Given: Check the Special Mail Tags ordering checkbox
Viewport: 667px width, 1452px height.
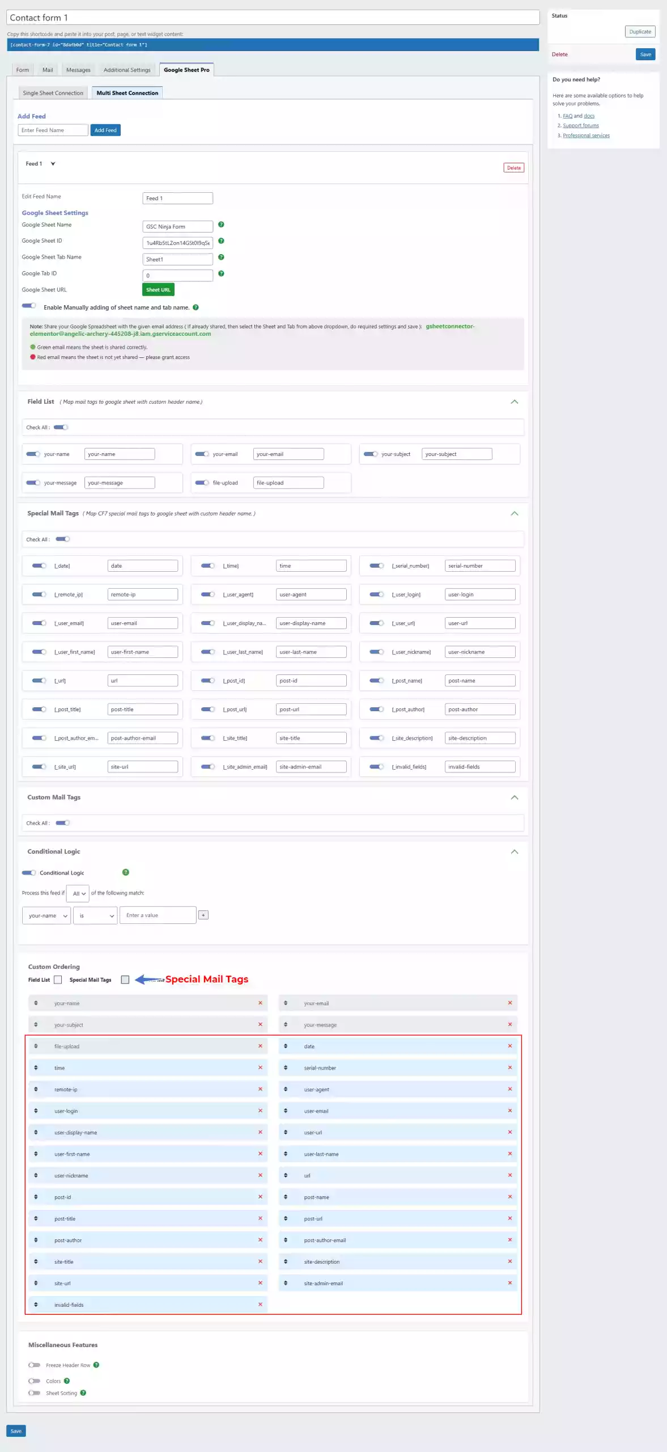Looking at the screenshot, I should click(125, 980).
